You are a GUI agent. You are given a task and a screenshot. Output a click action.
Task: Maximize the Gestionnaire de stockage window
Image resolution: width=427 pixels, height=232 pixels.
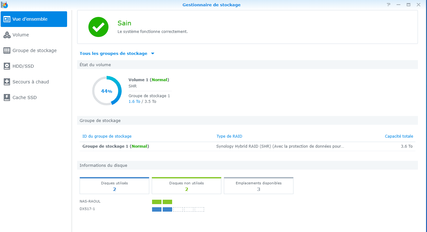click(409, 5)
